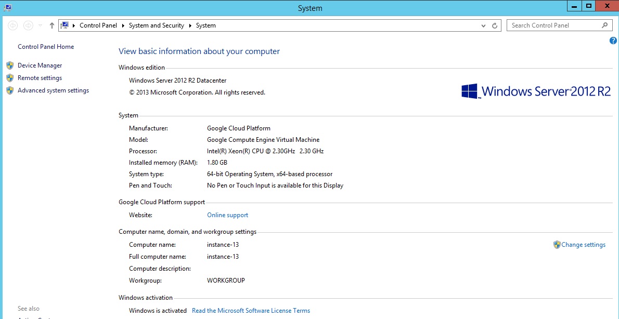
Task: Click the 'instance-13' Computer name value
Action: [x=223, y=245]
